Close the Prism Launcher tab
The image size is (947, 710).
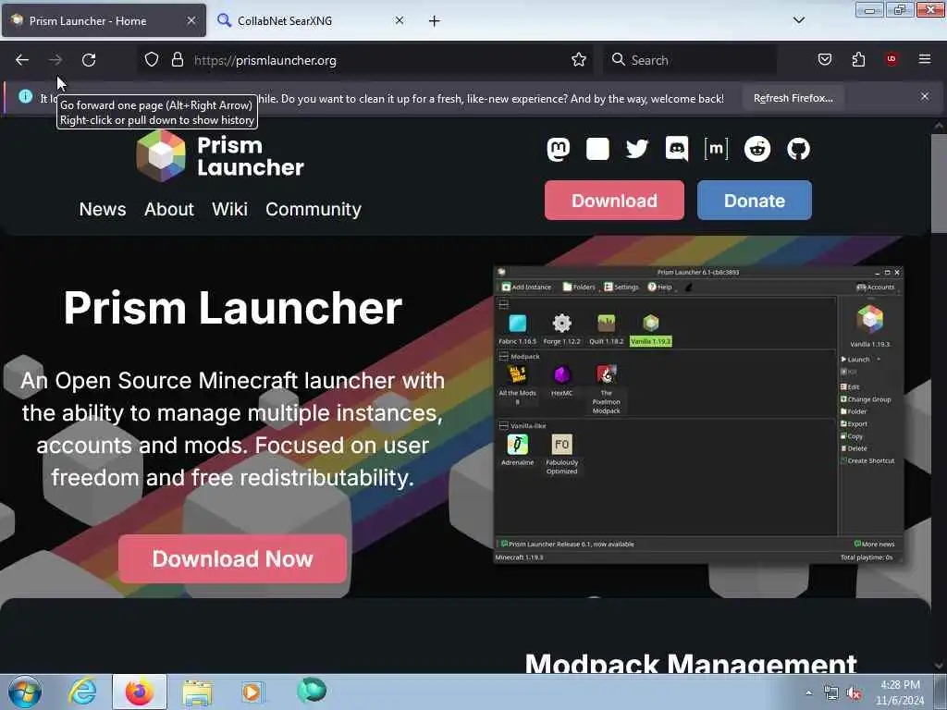(191, 20)
